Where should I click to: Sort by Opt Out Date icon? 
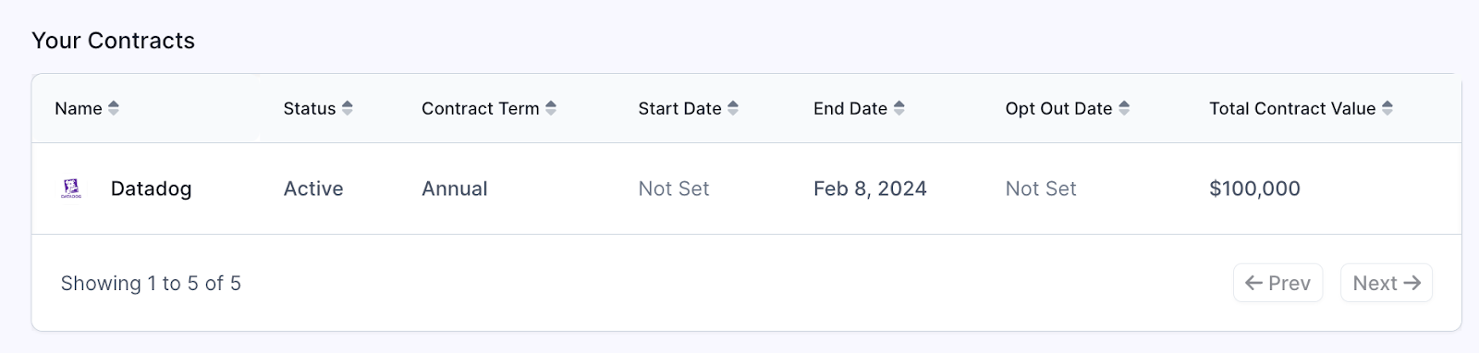[x=1124, y=108]
